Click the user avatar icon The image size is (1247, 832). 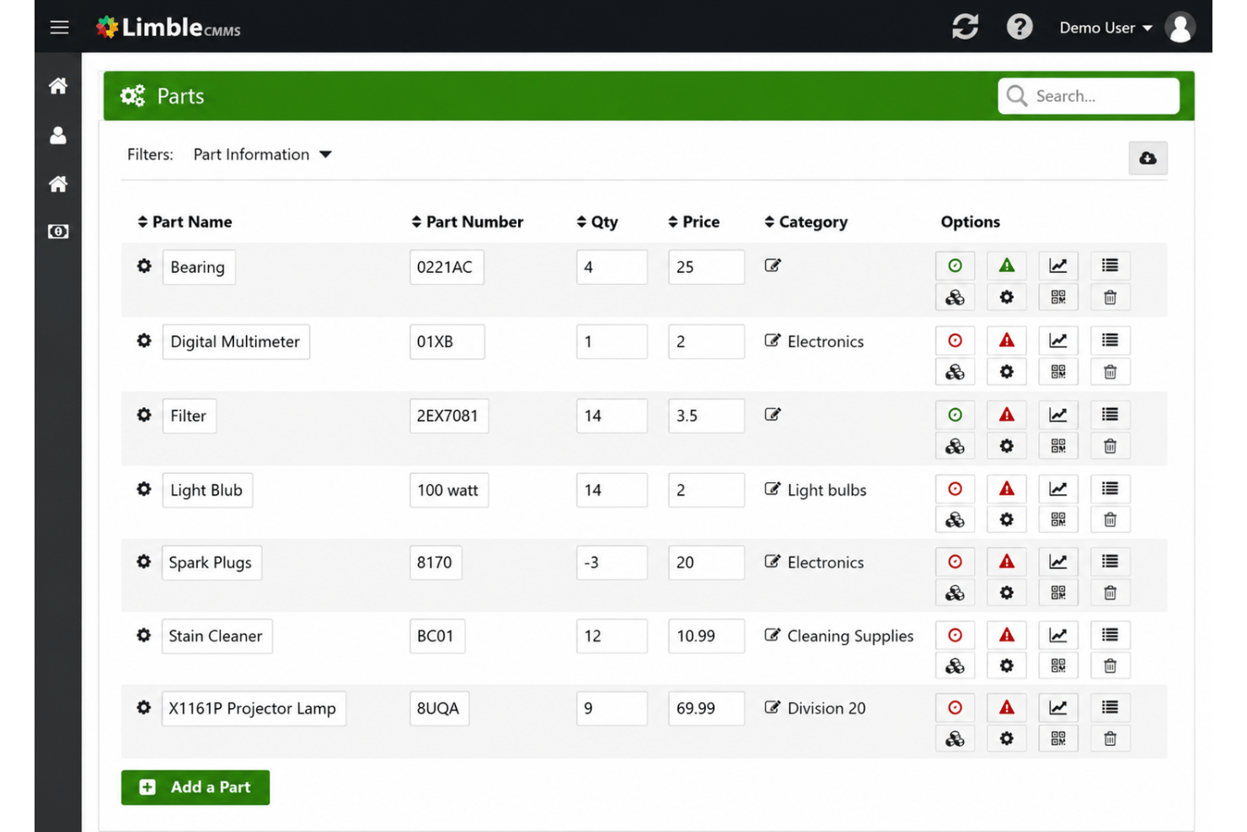pos(1180,27)
